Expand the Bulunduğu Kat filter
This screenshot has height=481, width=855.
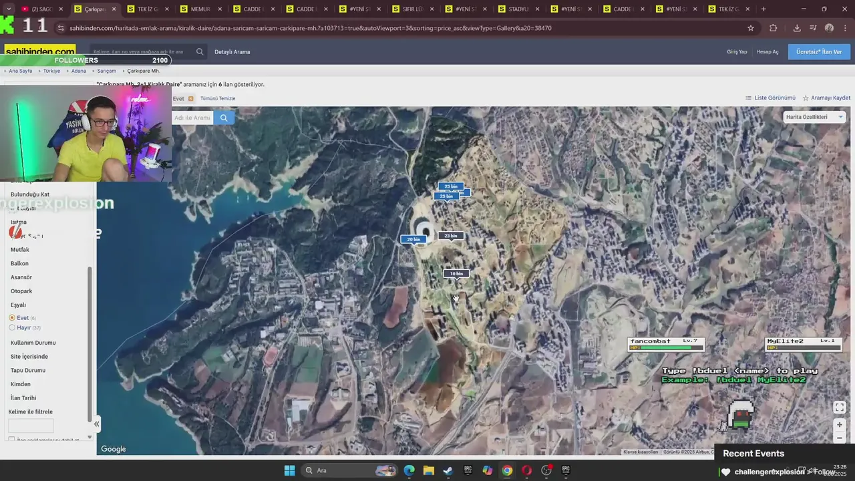(x=30, y=194)
